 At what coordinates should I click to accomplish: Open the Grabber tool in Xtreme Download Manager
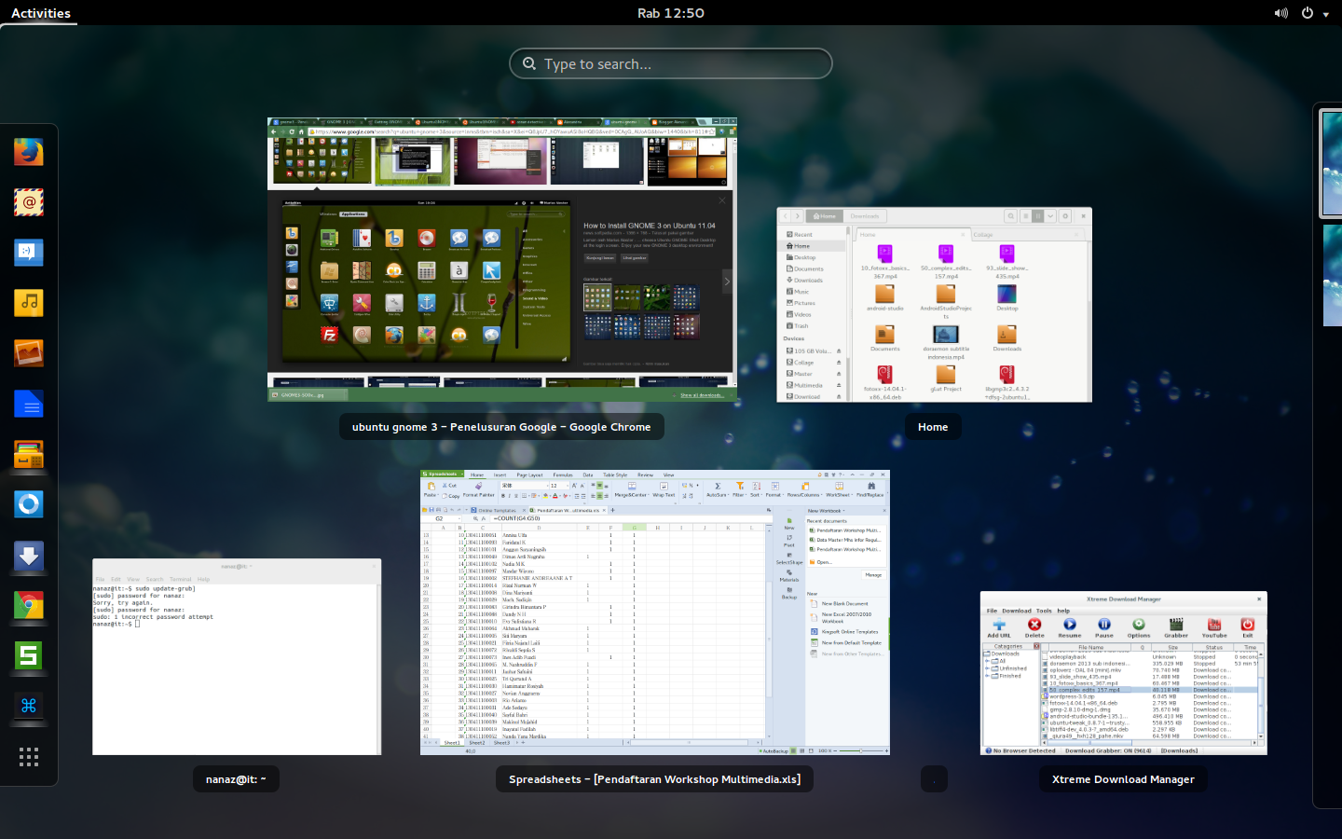(x=1176, y=626)
